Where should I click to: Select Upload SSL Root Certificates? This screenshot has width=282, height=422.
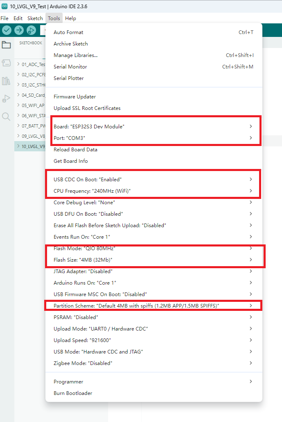pyautogui.click(x=153, y=108)
